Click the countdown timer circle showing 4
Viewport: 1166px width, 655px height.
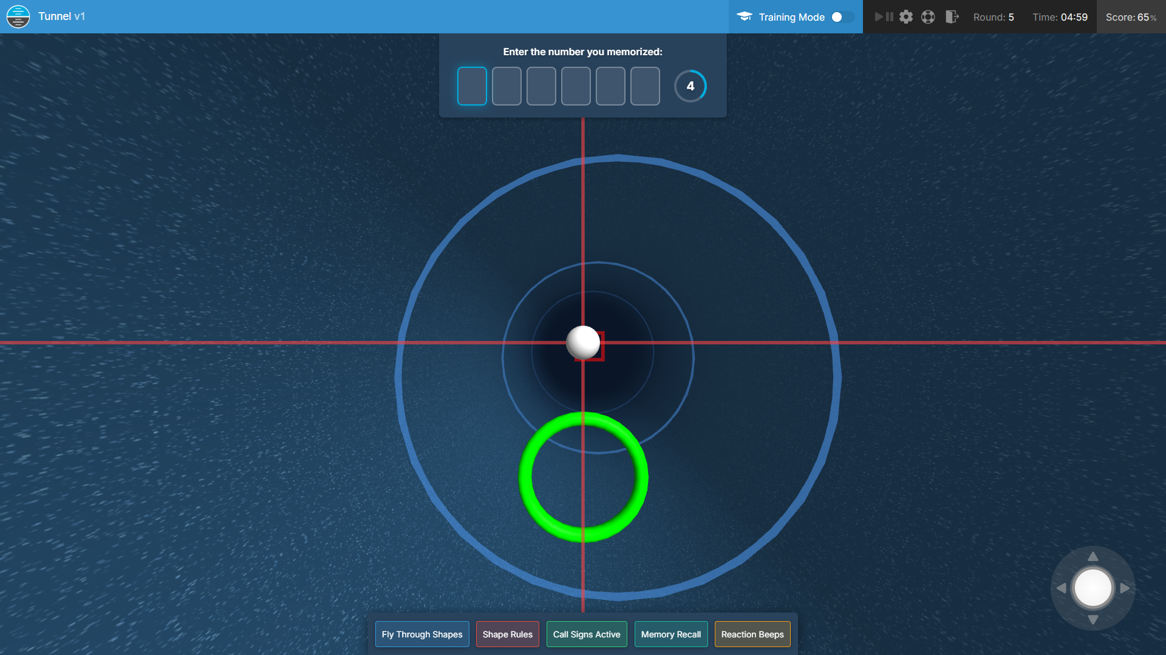(690, 86)
